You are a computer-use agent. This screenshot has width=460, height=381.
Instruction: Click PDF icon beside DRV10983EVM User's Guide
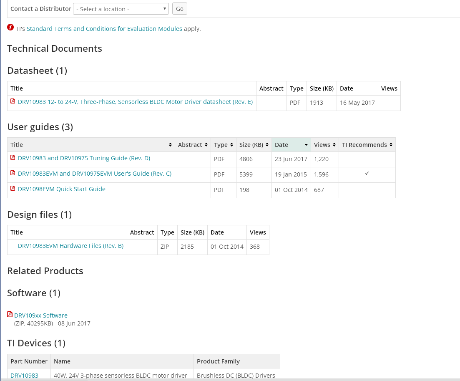point(13,173)
